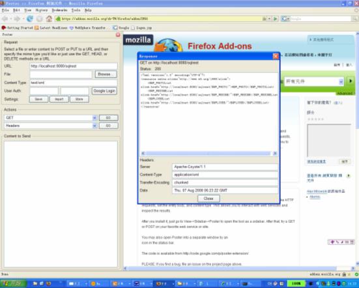Close the Poster sidebar with red icon
The width and height of the screenshot is (359, 288).
pos(118,35)
